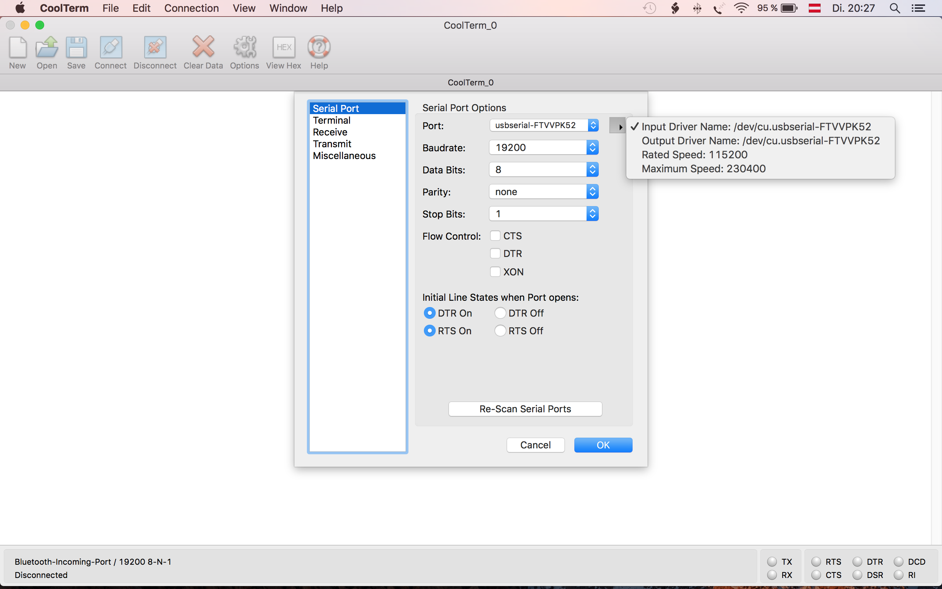Toggle the RTS status indicator in status bar
This screenshot has height=589, width=942.
pos(816,562)
